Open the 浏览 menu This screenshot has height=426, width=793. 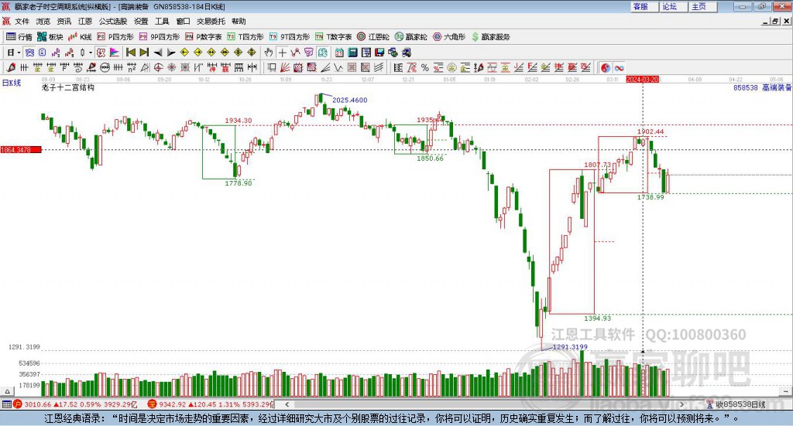43,21
